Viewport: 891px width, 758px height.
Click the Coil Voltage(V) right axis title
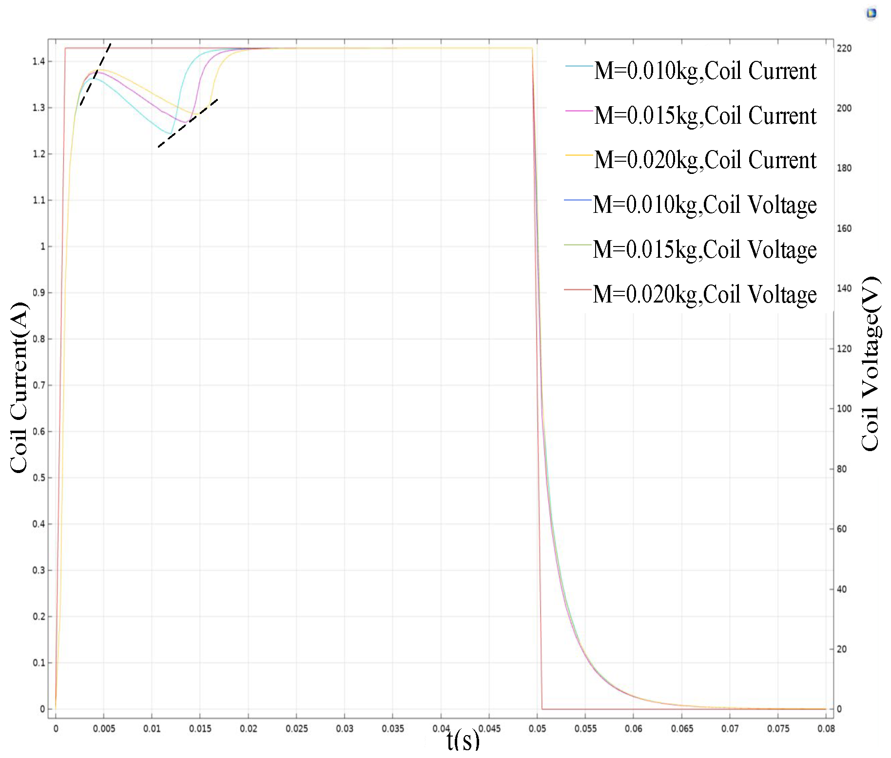(x=871, y=364)
